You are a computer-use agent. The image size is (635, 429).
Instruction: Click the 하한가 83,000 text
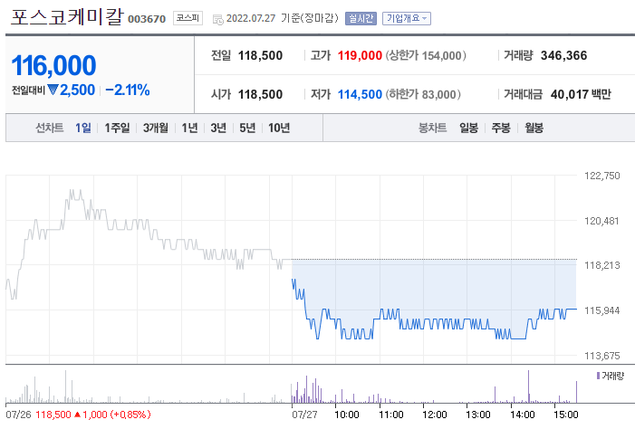(x=423, y=94)
